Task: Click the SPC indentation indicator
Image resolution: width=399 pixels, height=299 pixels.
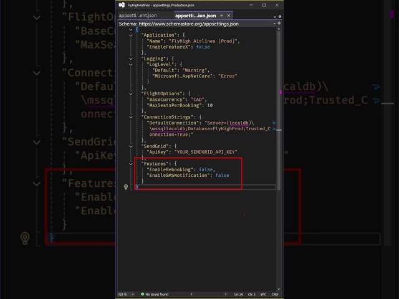Action: [263, 294]
